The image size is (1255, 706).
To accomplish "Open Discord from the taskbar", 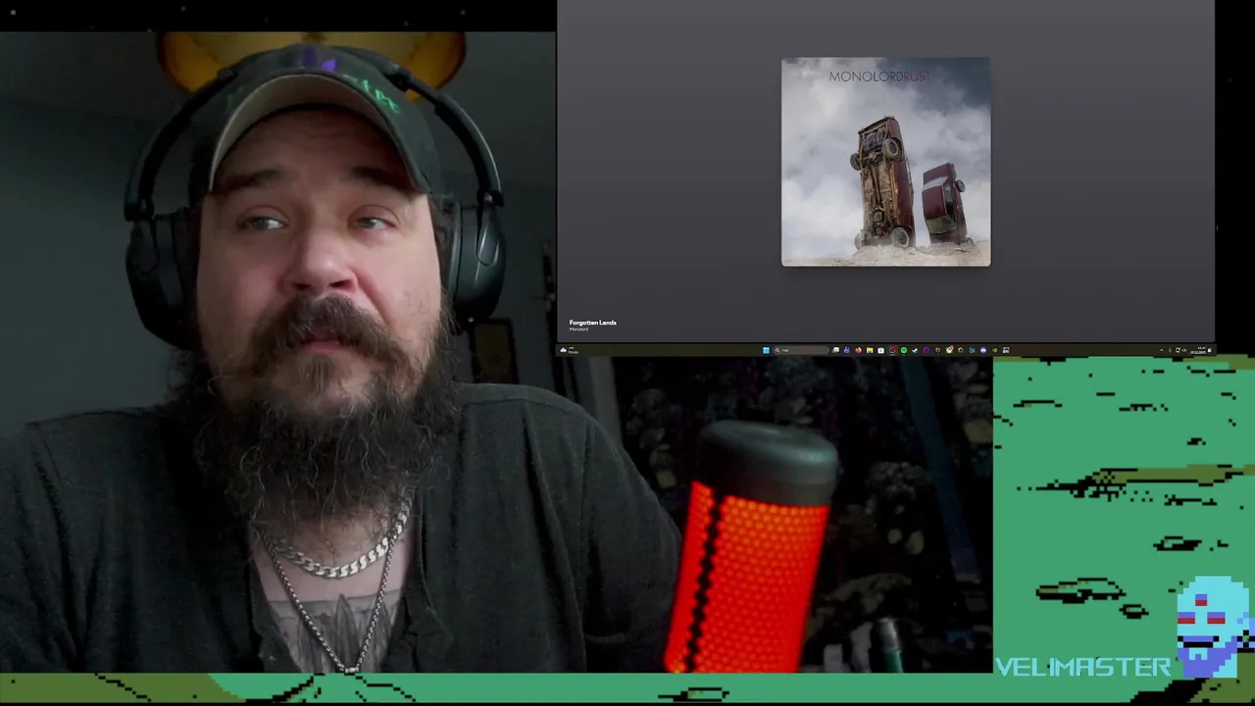I will coord(983,350).
